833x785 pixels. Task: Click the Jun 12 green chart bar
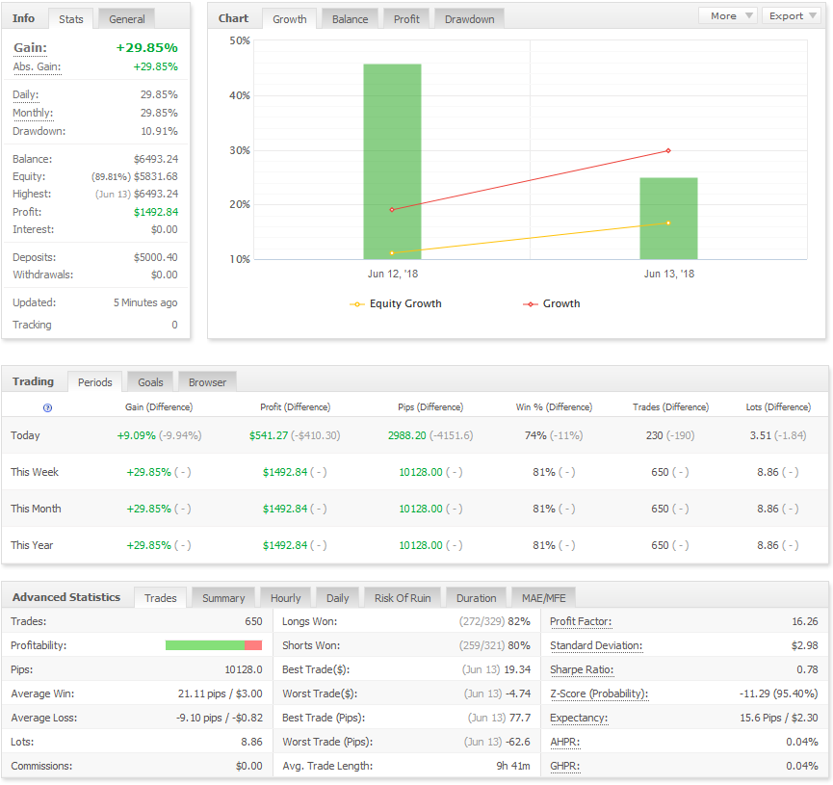[x=392, y=162]
